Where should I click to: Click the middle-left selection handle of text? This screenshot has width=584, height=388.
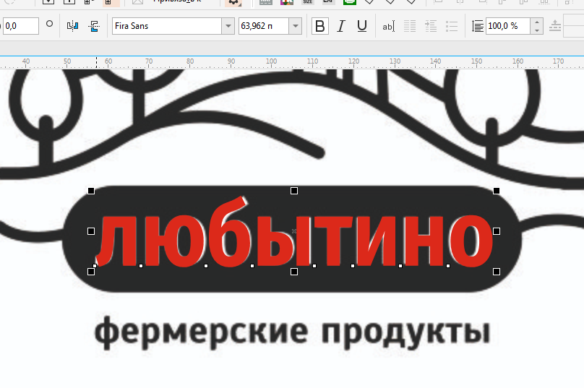[x=91, y=231]
